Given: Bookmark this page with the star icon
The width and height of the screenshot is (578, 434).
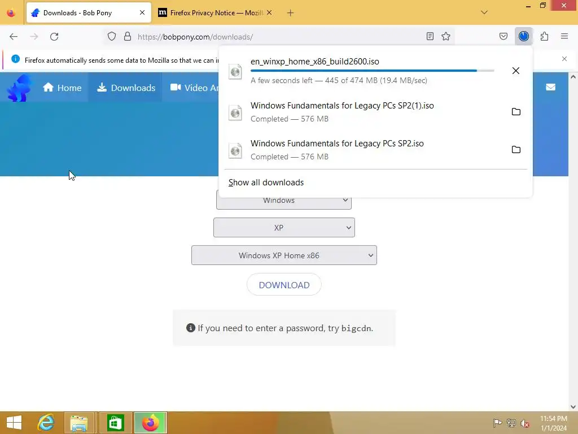Looking at the screenshot, I should click(446, 36).
